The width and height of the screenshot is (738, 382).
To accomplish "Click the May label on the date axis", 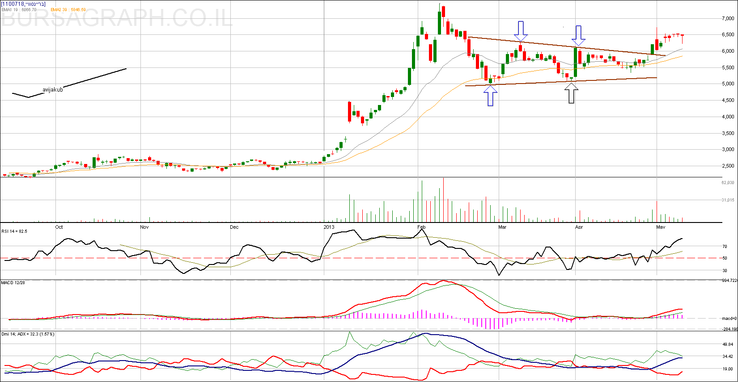I will (x=660, y=227).
